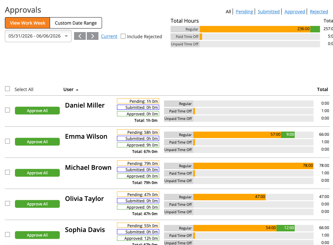
Task: Select Daniel Miller's row checkbox
Action: click(x=7, y=110)
